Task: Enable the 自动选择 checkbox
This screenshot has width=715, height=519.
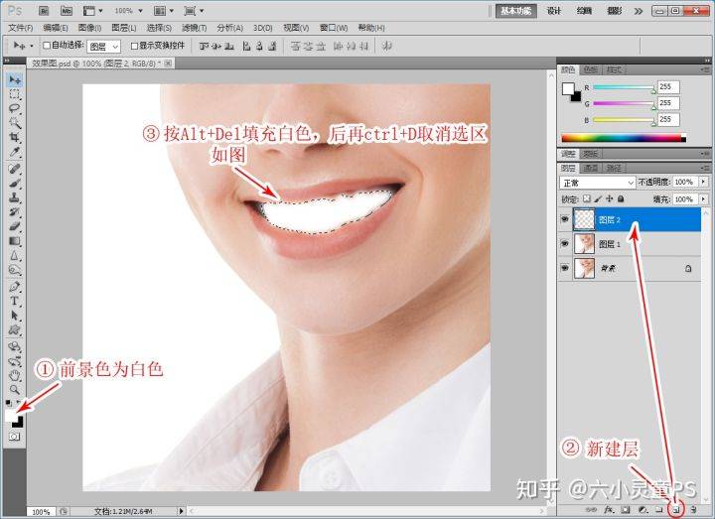Action: (46, 46)
